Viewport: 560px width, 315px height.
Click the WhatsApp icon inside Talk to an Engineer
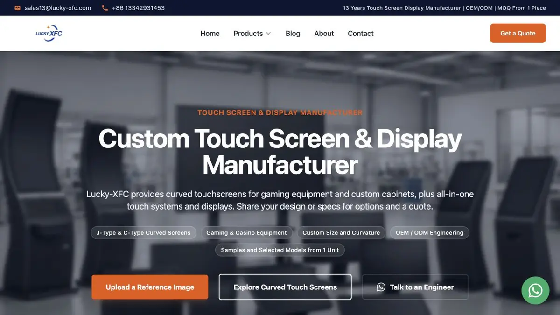click(381, 287)
